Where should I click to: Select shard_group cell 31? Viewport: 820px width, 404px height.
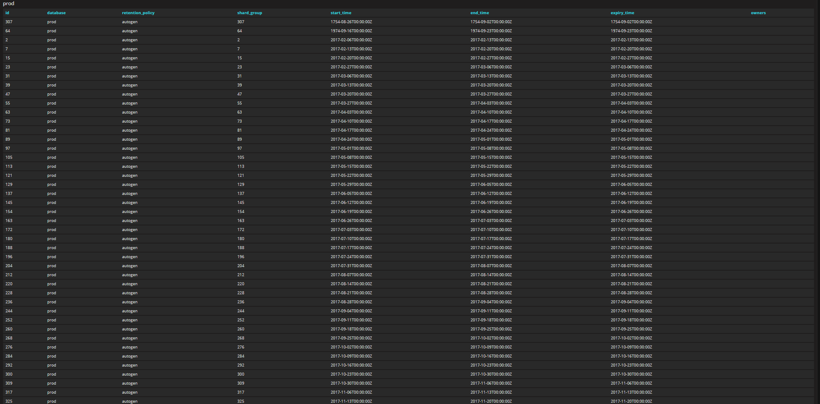tap(240, 76)
